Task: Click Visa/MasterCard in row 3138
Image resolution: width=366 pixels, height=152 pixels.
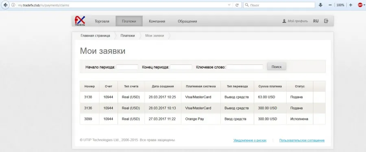Action: pyautogui.click(x=198, y=97)
